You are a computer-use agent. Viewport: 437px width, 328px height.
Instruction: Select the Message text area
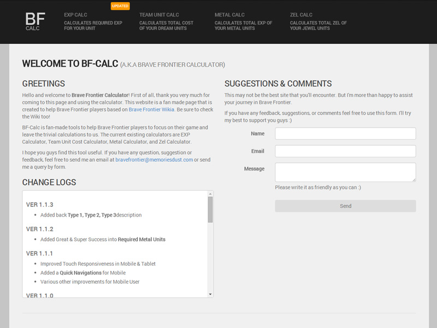[x=345, y=172]
